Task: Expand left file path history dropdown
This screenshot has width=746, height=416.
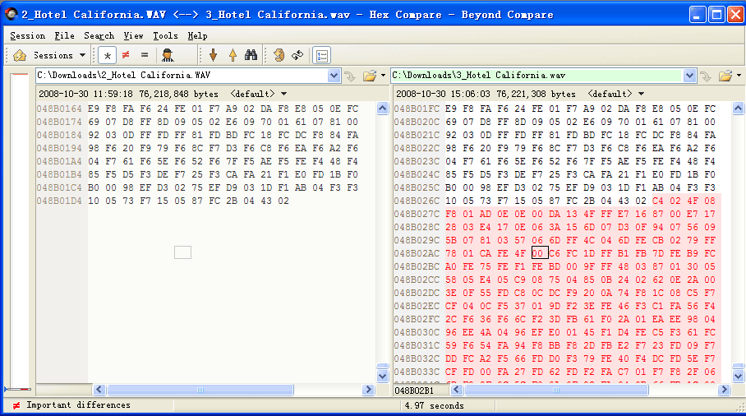Action: [334, 75]
